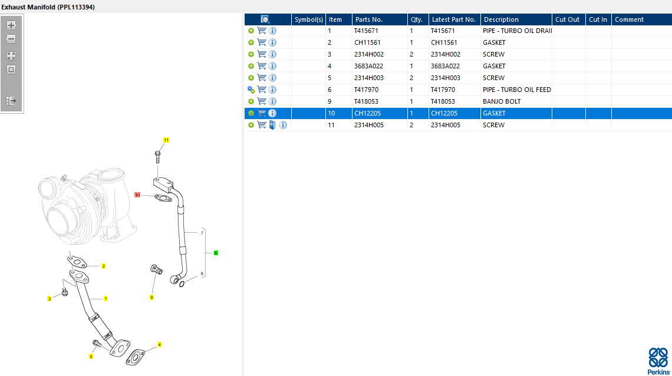Image resolution: width=672 pixels, height=376 pixels.
Task: Open info for T418053 banjo bolt
Action: pyautogui.click(x=272, y=101)
